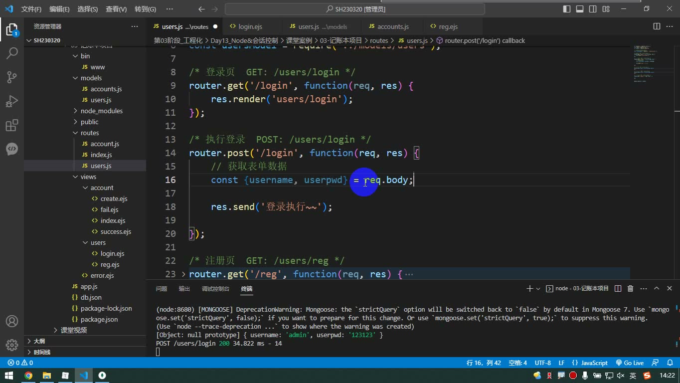Add a new terminal with plus icon
The width and height of the screenshot is (680, 383).
pyautogui.click(x=529, y=288)
